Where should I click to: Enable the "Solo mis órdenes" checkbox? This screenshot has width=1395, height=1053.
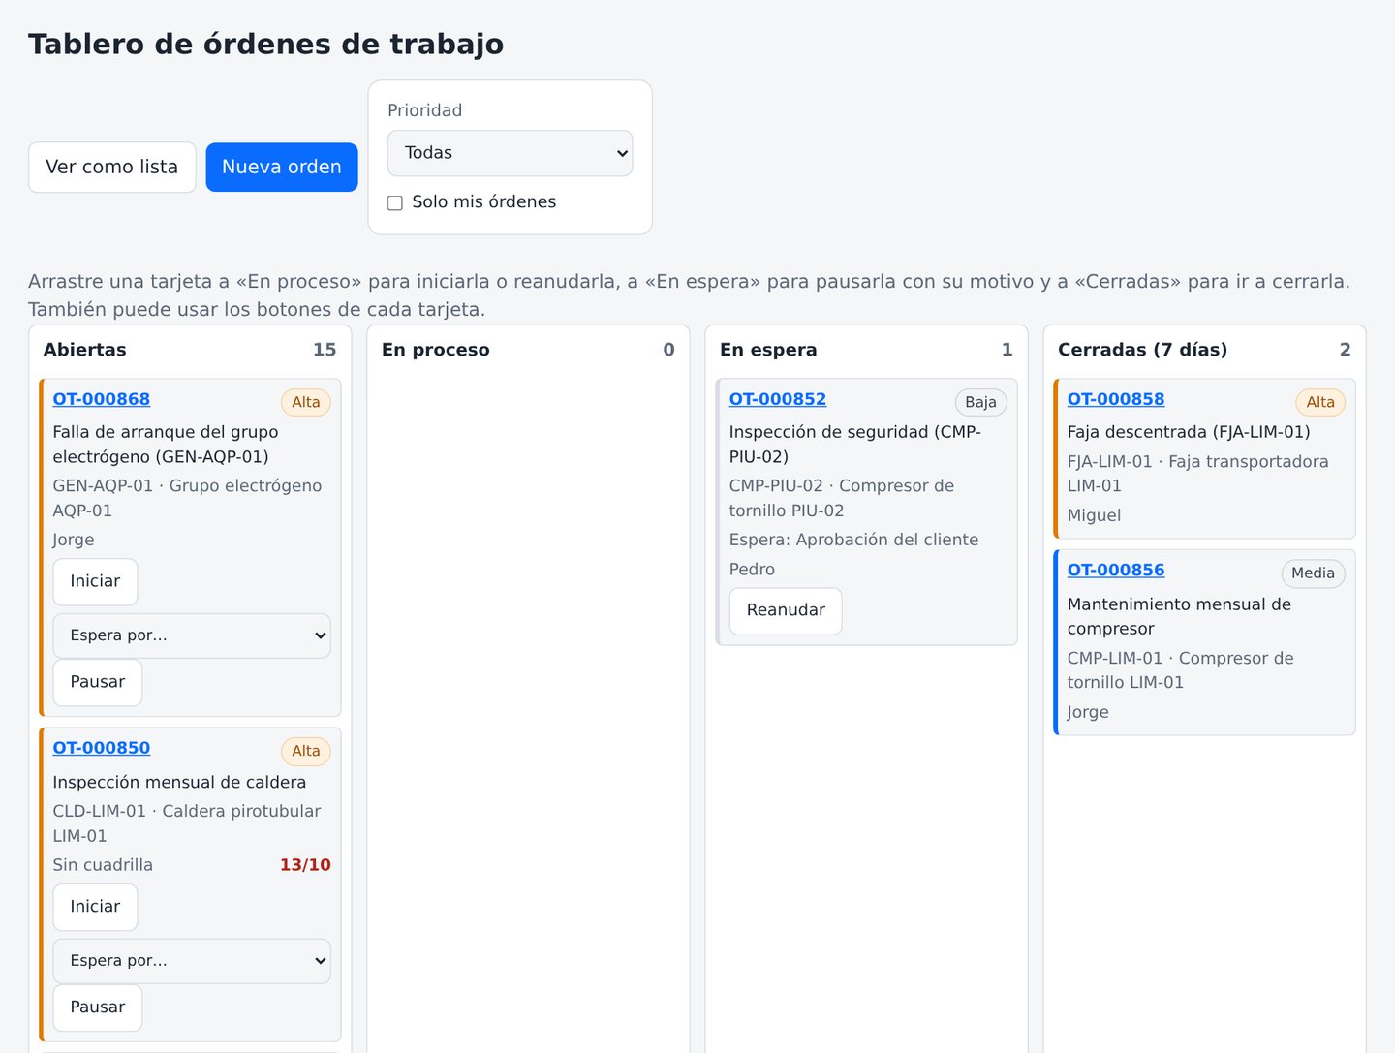coord(395,202)
